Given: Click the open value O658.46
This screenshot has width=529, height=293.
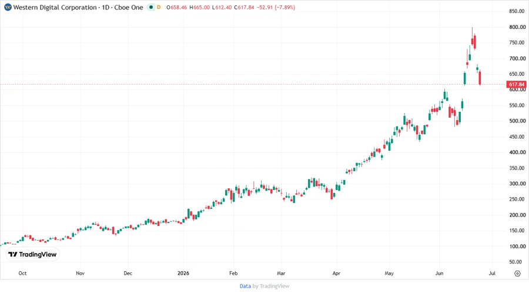Looking at the screenshot, I should tap(176, 7).
